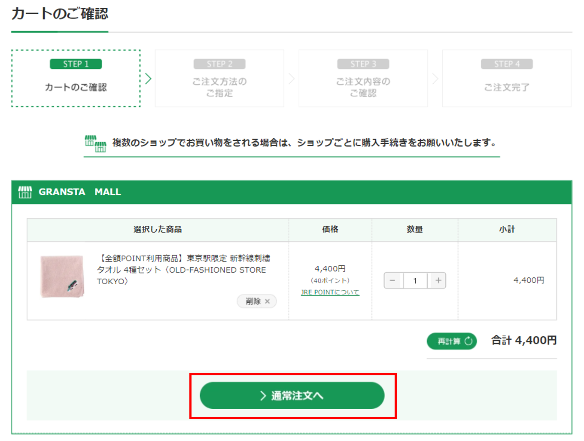The width and height of the screenshot is (584, 441).
Task: Select the STEP 3 ご注文内容のご確認 box
Action: point(363,79)
